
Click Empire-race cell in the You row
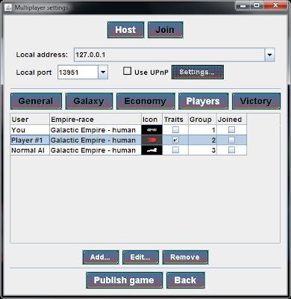96,130
